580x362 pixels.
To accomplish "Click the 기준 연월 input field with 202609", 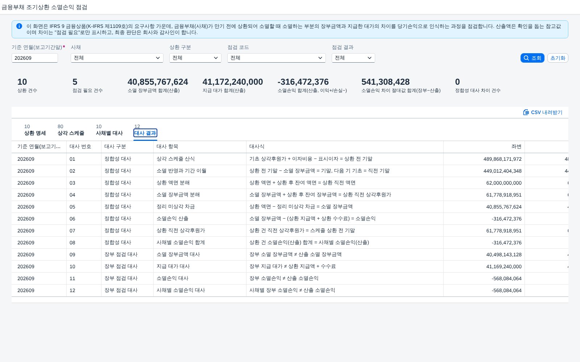I will 35,58.
